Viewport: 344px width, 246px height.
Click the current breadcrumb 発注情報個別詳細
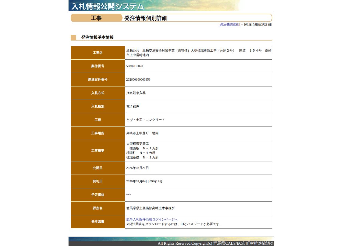coord(258,24)
